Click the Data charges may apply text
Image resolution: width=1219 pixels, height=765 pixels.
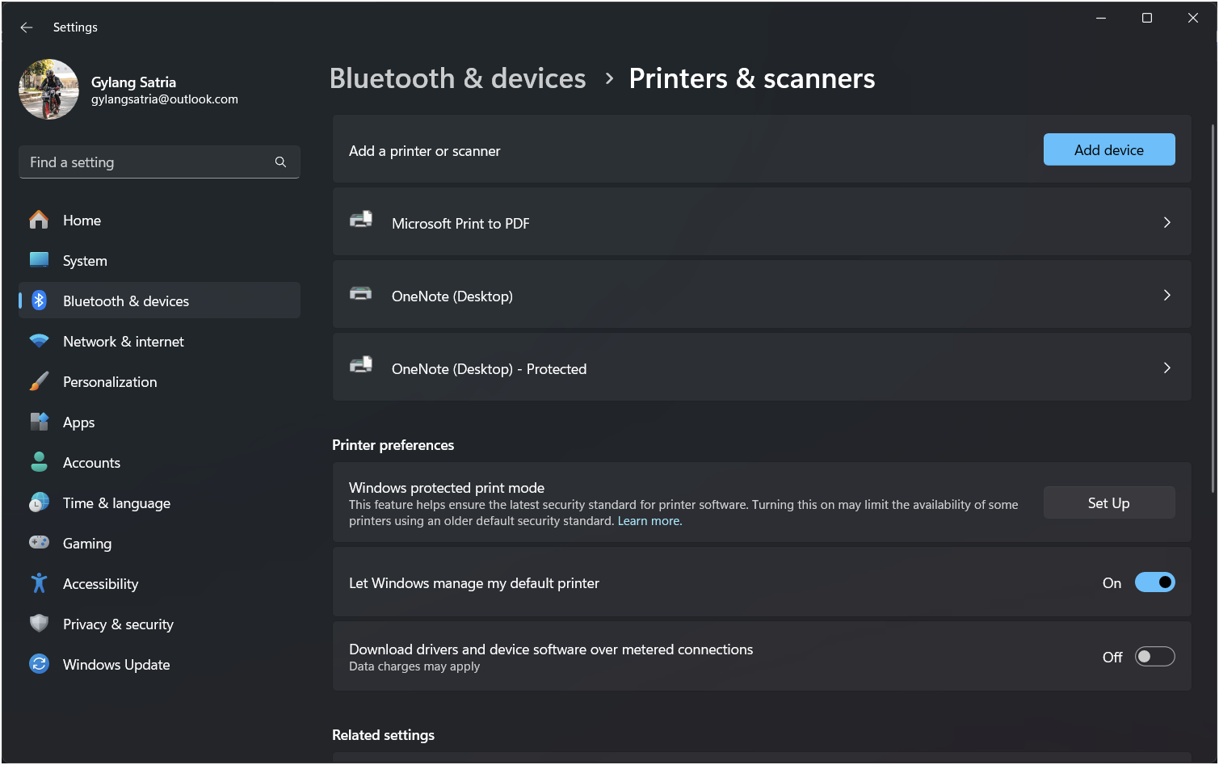(x=414, y=666)
